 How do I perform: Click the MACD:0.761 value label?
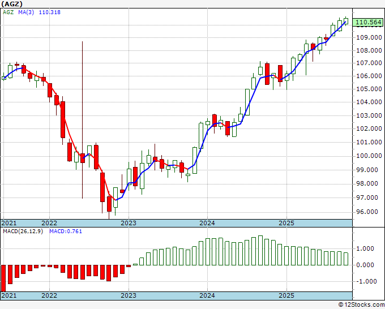[x=66, y=231]
